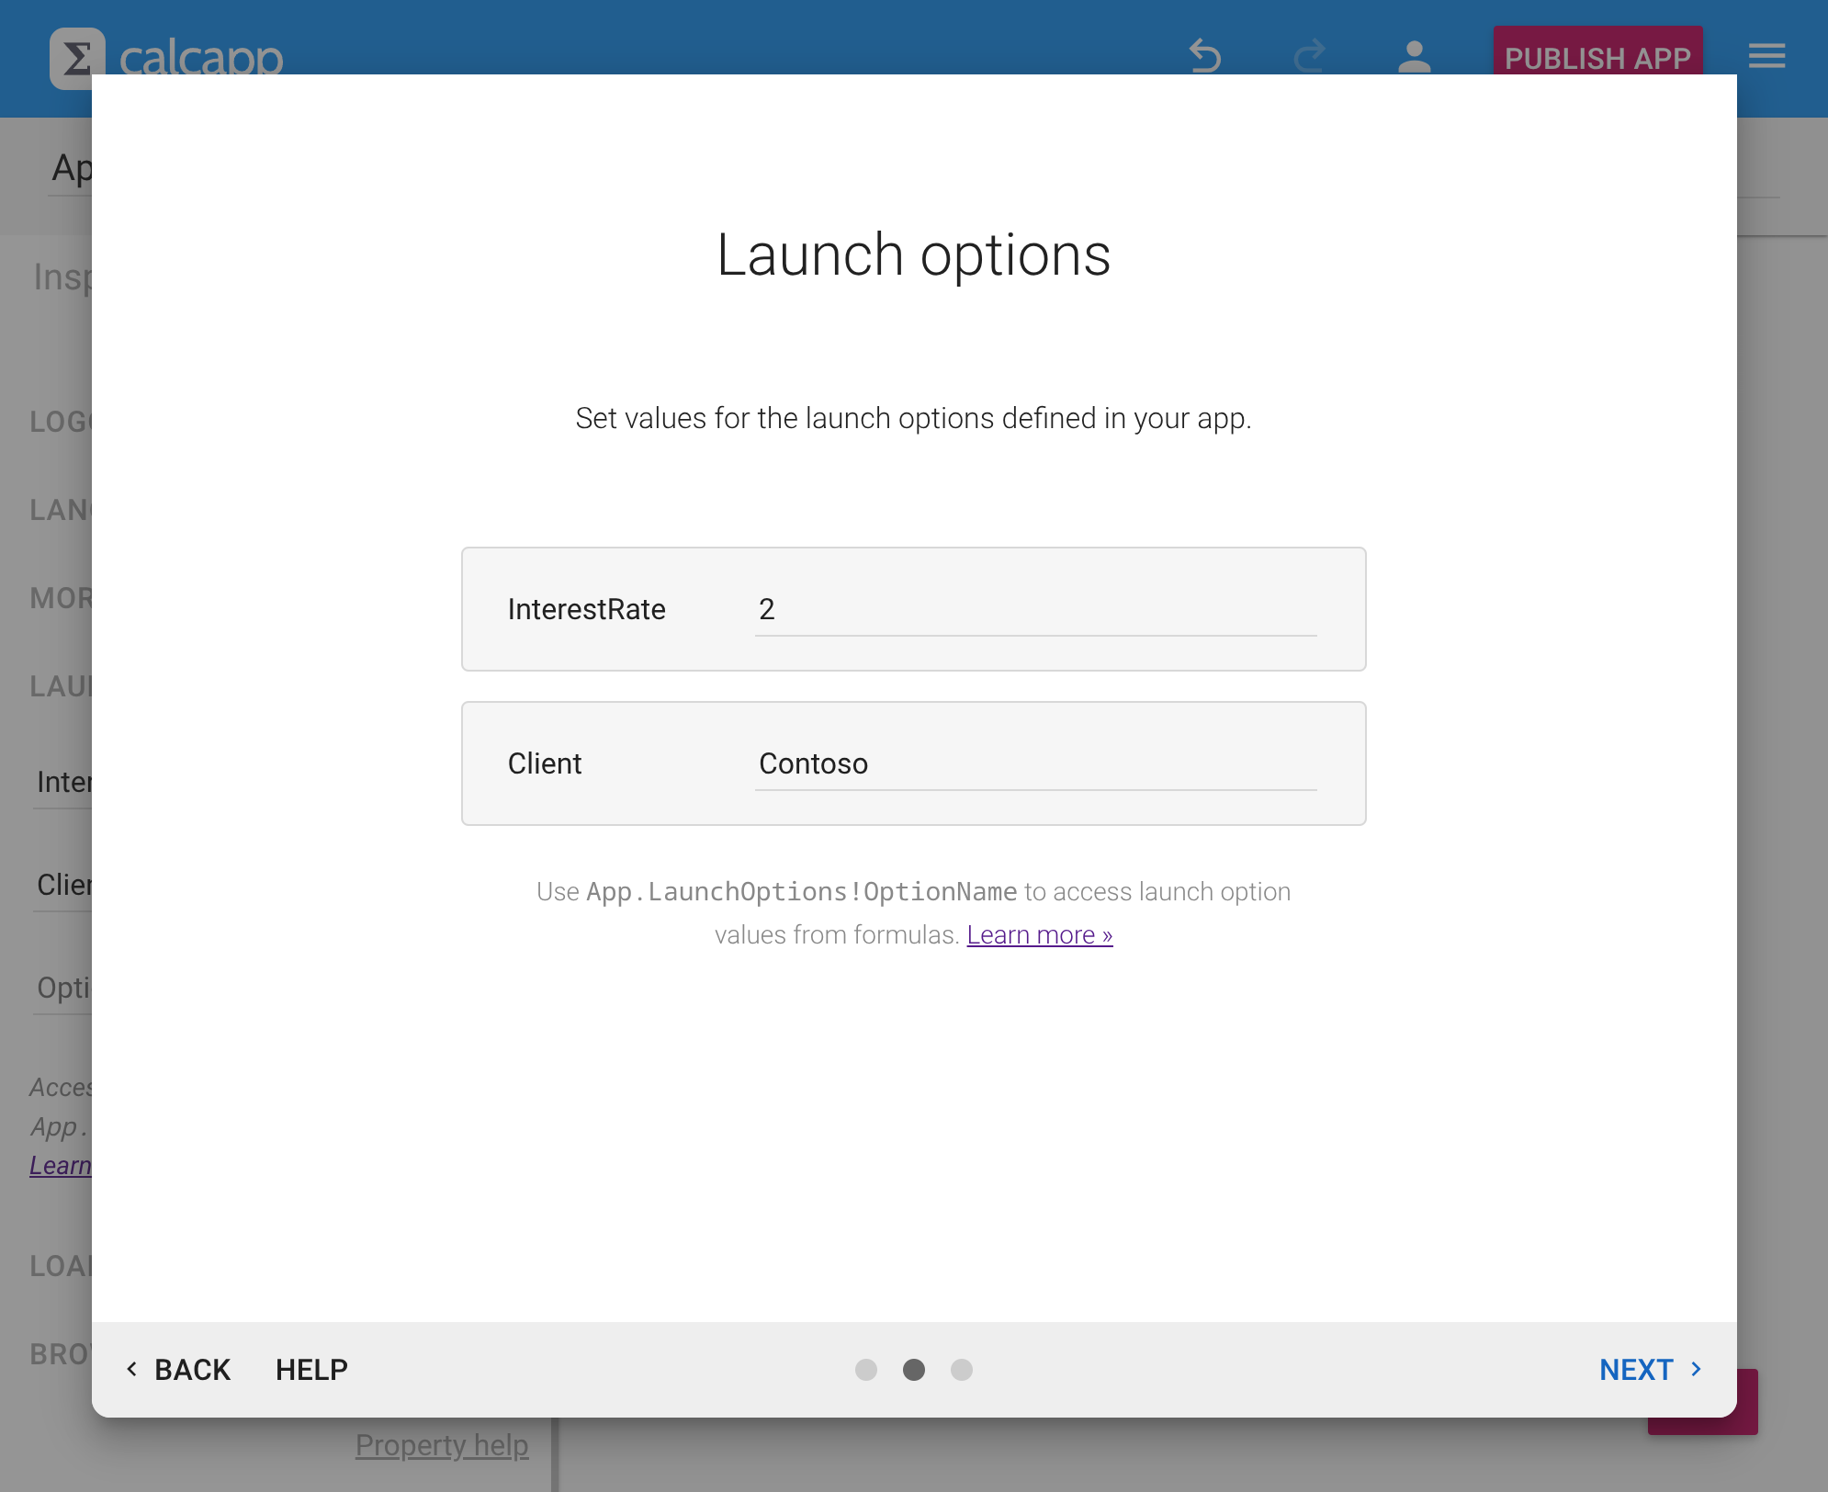Screen dimensions: 1828x1492
Task: Click the back chevron next to BACK
Action: [x=134, y=1369]
